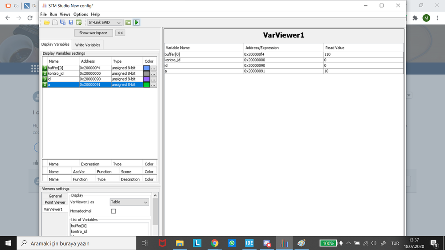Click the Variable Name column header in VarViewer1
The height and width of the screenshot is (250, 445).
(x=204, y=48)
